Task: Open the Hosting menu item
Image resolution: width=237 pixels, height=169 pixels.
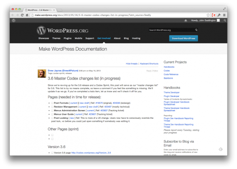Action: tap(136, 38)
